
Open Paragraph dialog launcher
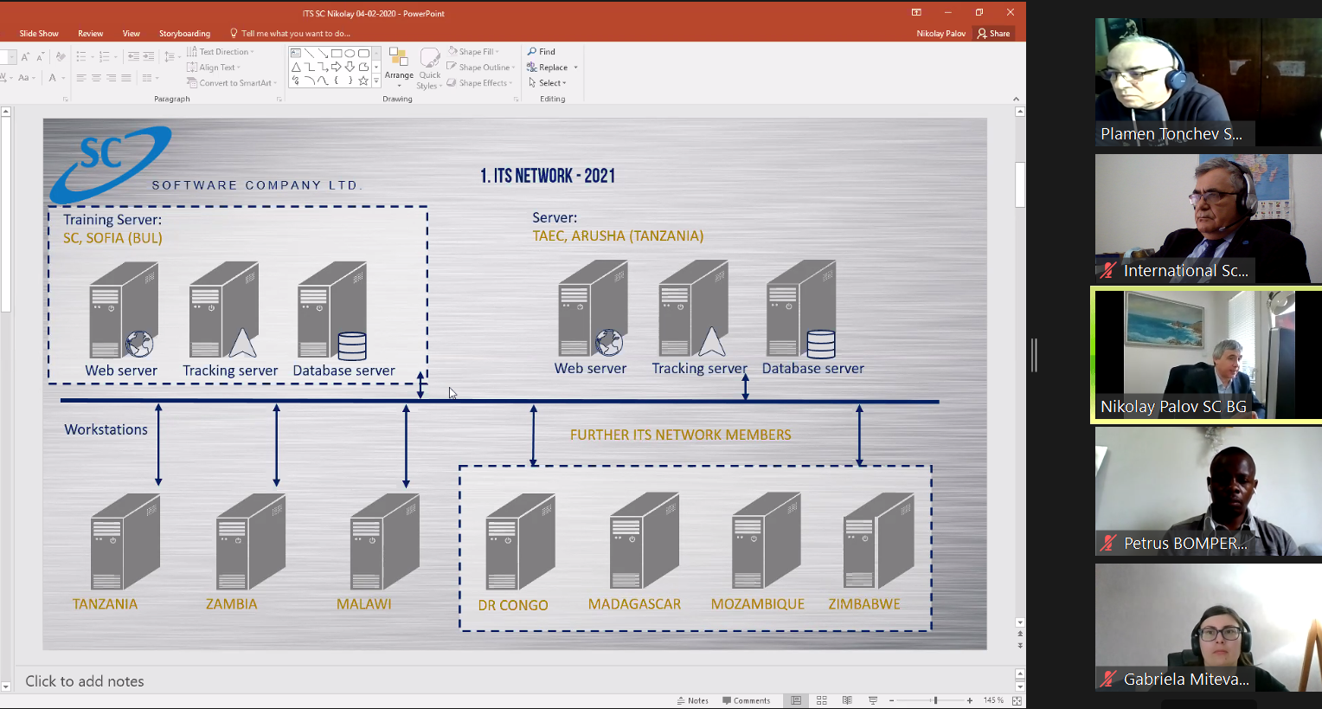point(279,100)
